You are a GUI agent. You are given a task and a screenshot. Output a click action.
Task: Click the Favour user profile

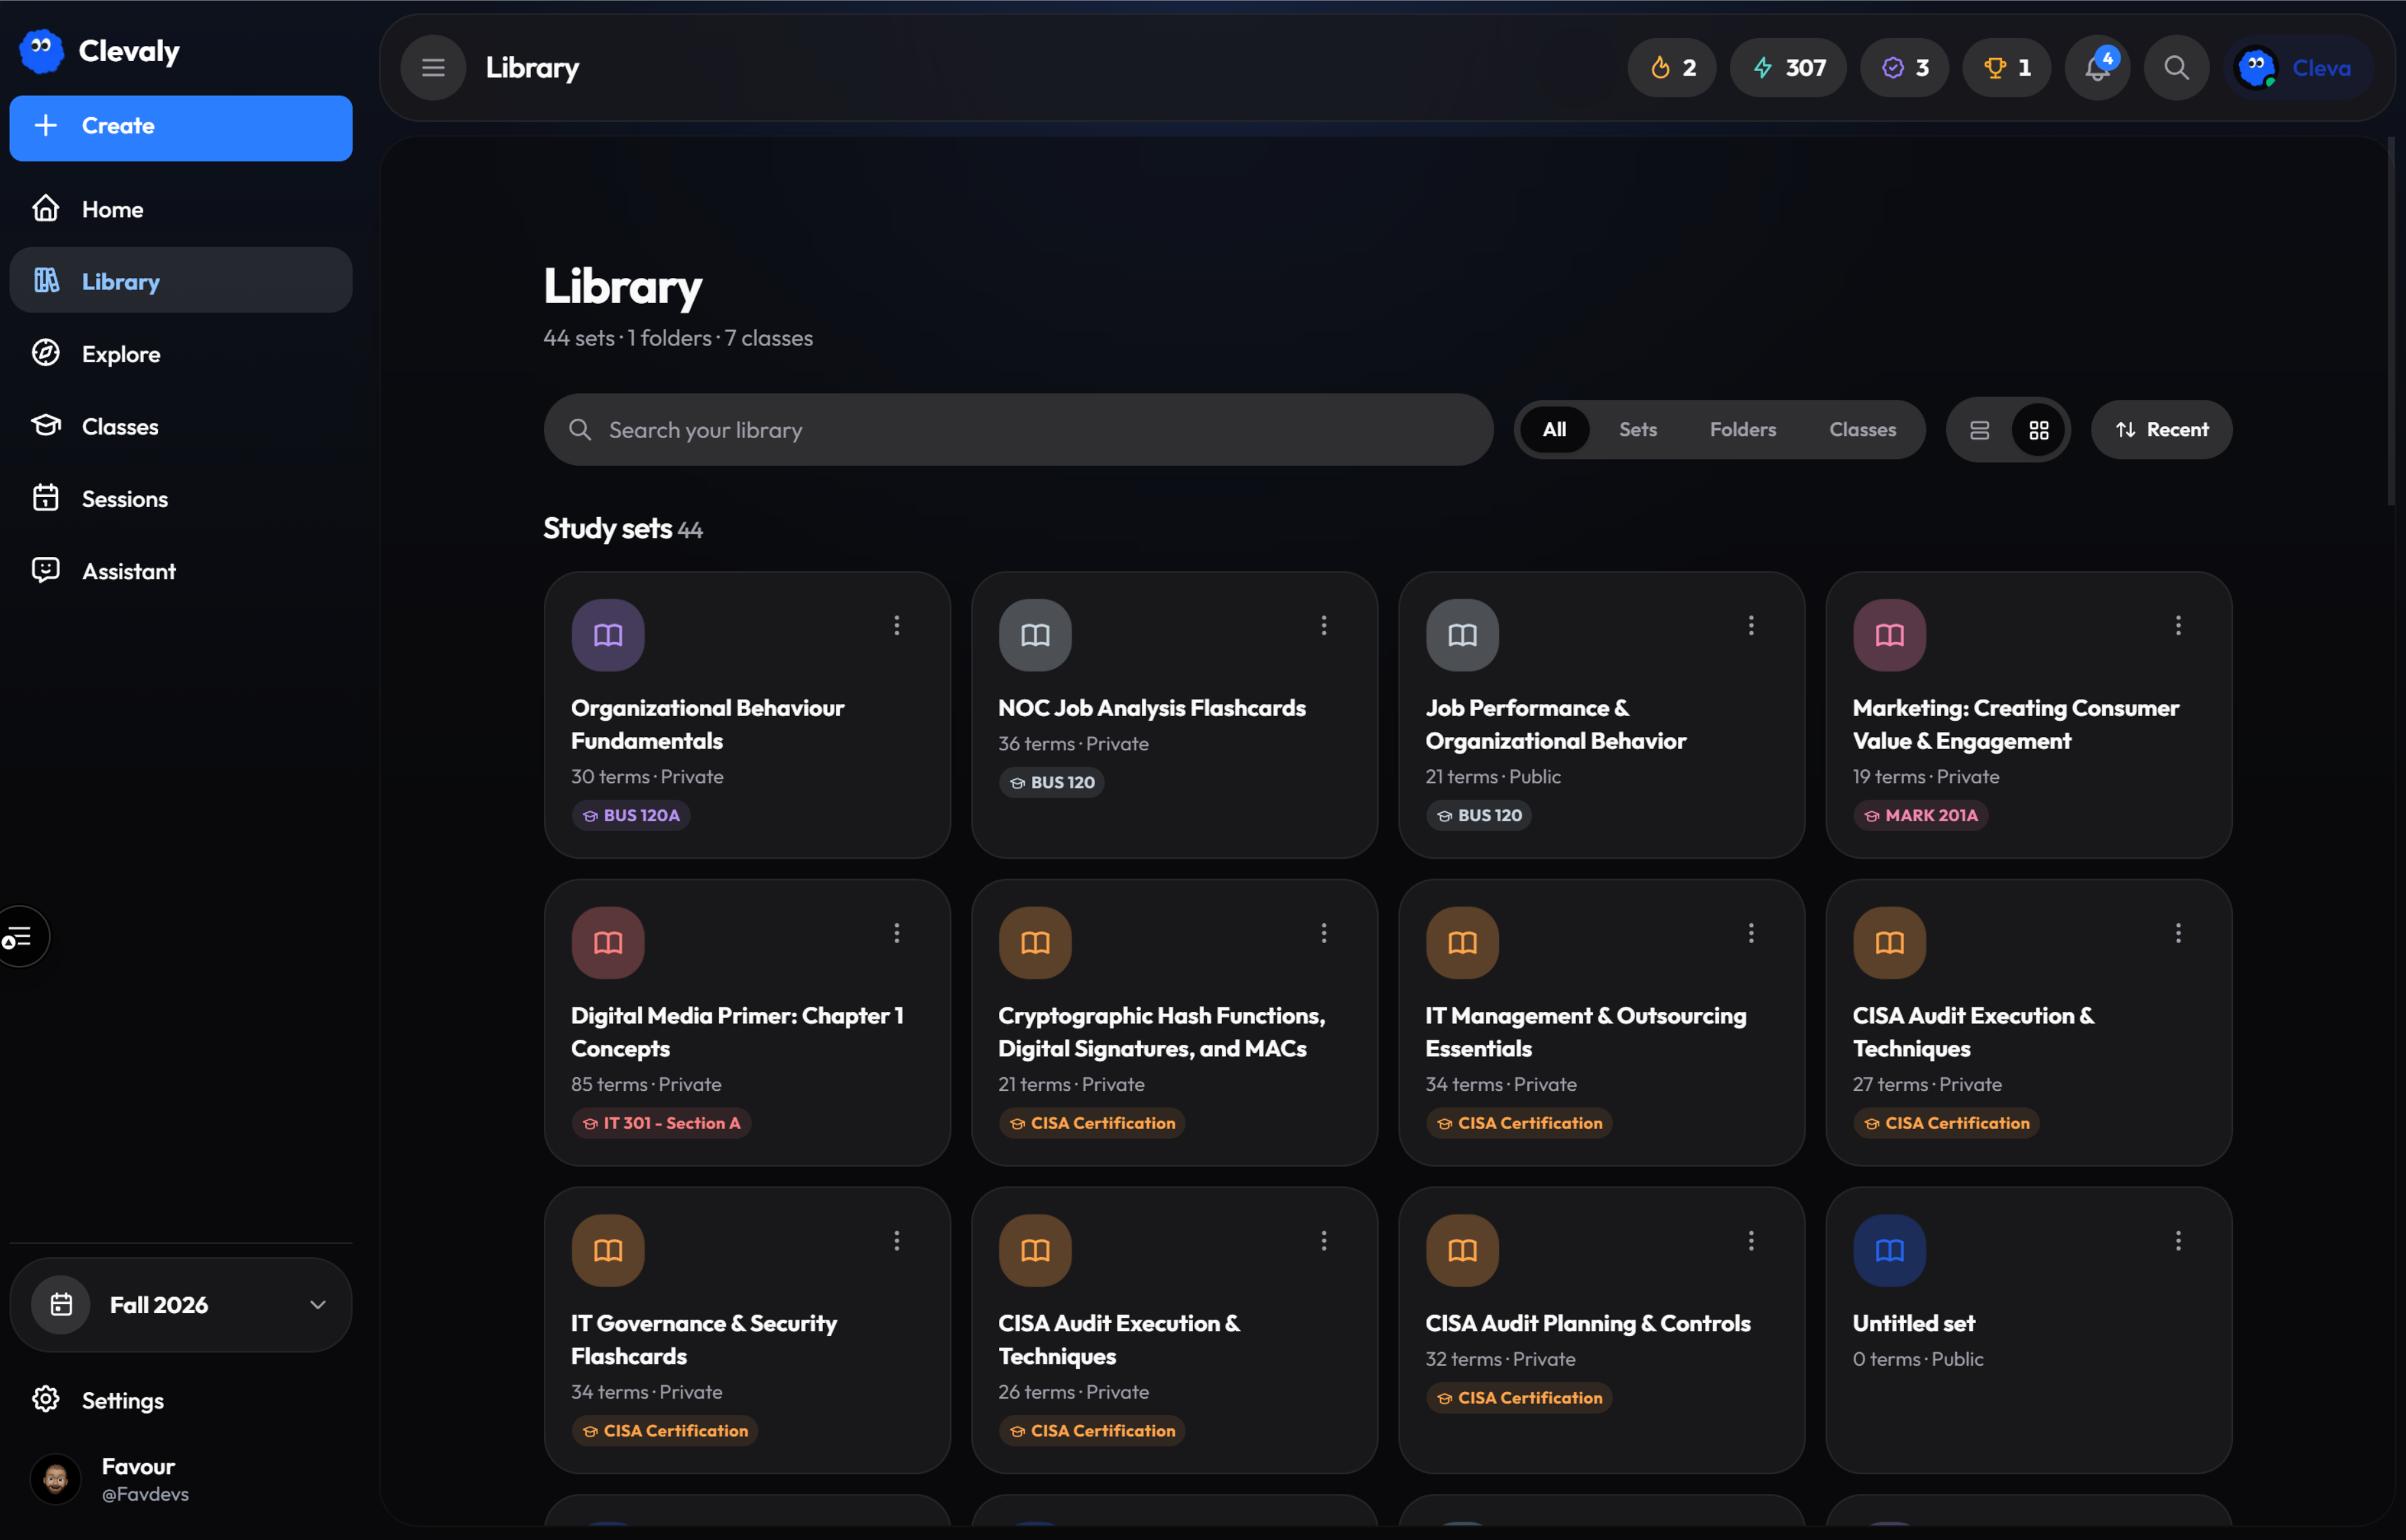[181, 1479]
